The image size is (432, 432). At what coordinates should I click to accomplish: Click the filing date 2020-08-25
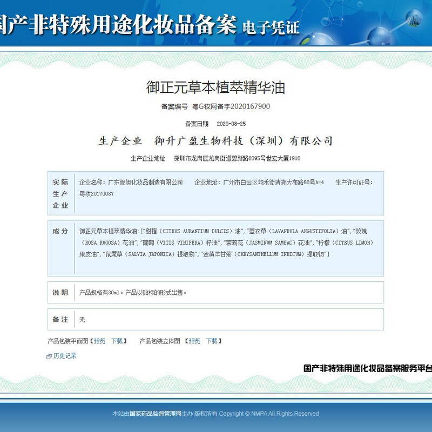(231, 124)
